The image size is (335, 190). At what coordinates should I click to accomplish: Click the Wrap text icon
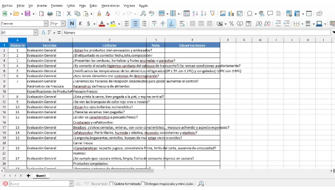(x=182, y=24)
